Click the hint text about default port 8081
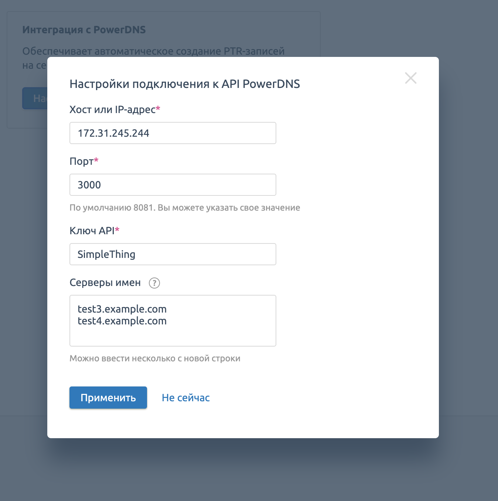 coord(185,208)
